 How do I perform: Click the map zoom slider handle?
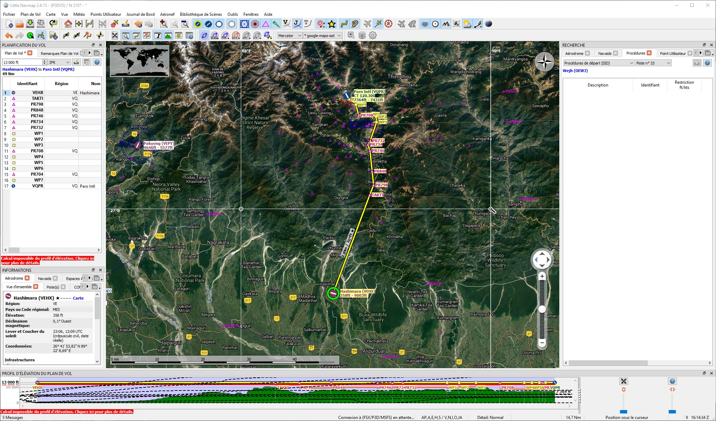click(542, 309)
